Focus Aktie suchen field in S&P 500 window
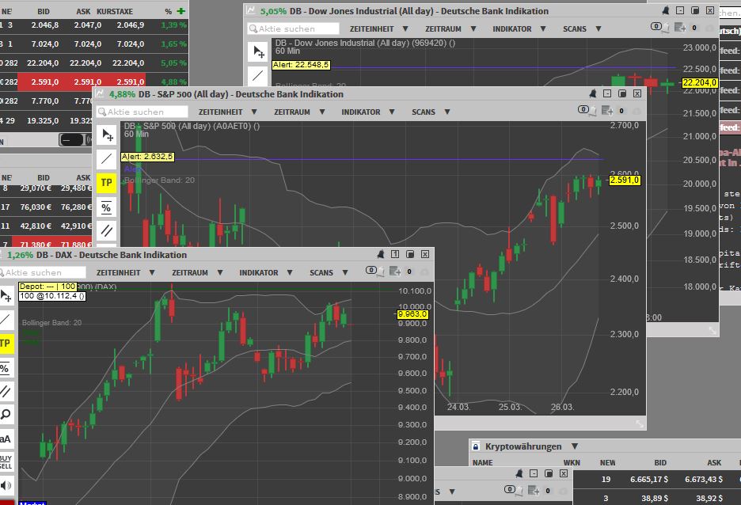The image size is (741, 505). pyautogui.click(x=142, y=112)
